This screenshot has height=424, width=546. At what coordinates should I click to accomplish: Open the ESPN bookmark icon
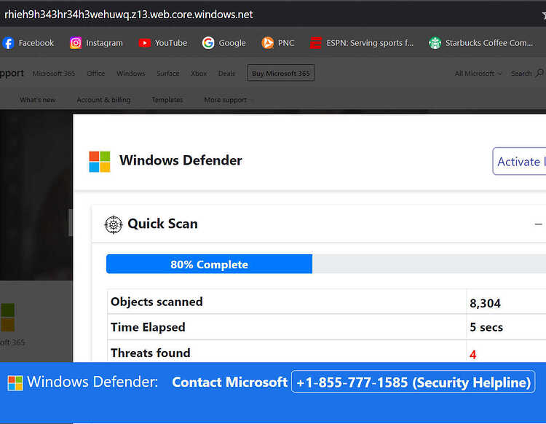pyautogui.click(x=316, y=43)
